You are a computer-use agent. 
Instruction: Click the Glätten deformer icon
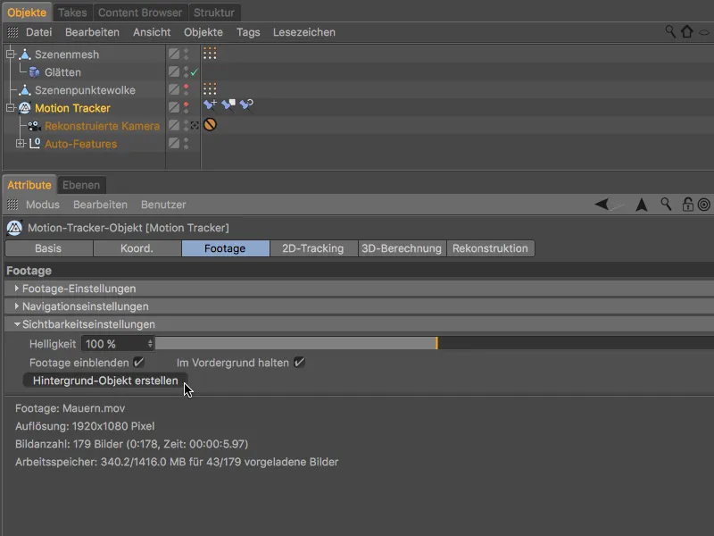click(34, 72)
